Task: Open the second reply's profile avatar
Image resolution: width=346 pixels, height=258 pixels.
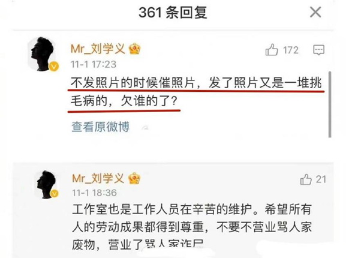Action: [x=47, y=185]
